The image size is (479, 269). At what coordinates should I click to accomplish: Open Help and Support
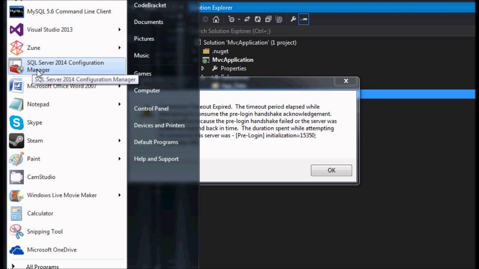[x=156, y=159]
